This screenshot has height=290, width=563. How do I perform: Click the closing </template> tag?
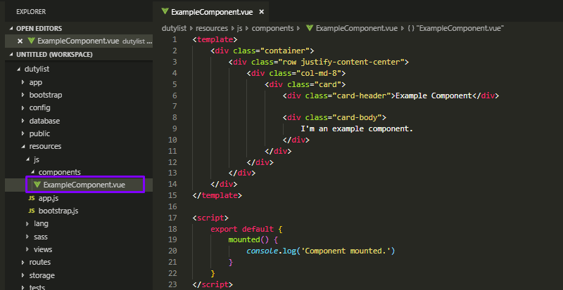tap(217, 195)
